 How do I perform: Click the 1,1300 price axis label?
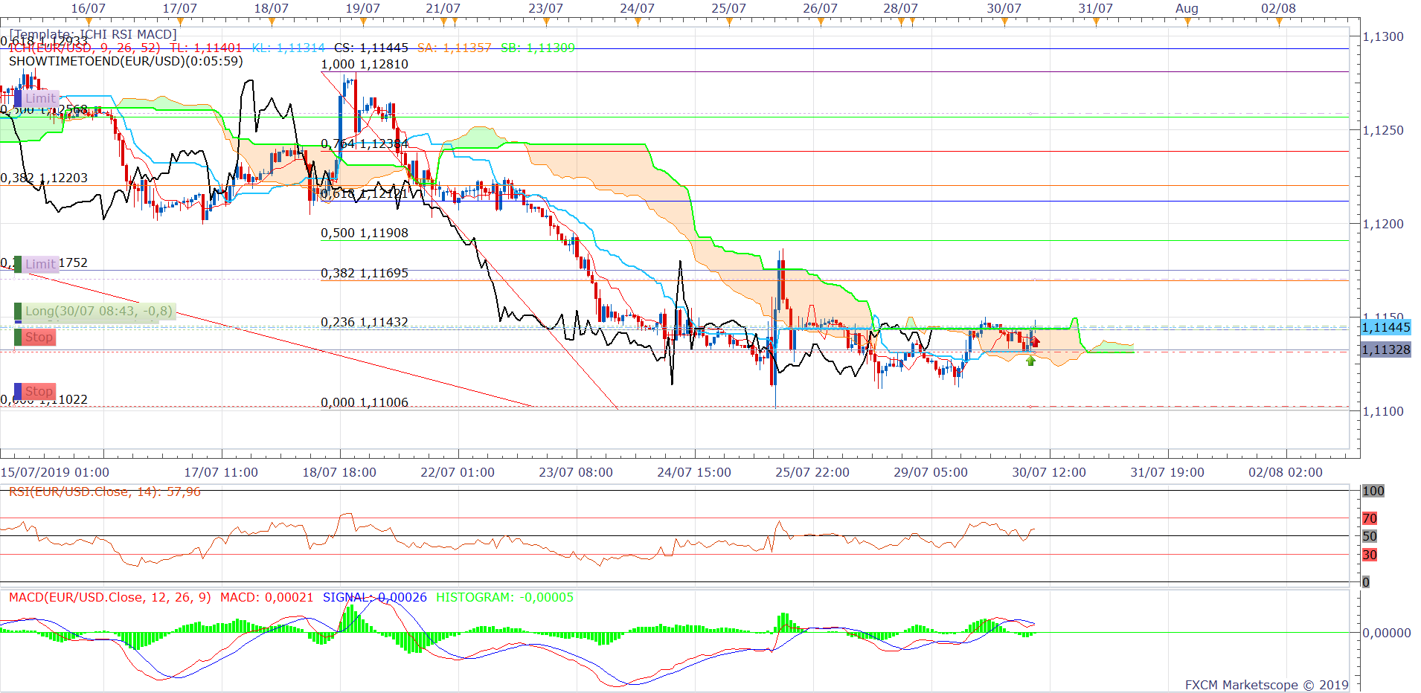pyautogui.click(x=1383, y=36)
